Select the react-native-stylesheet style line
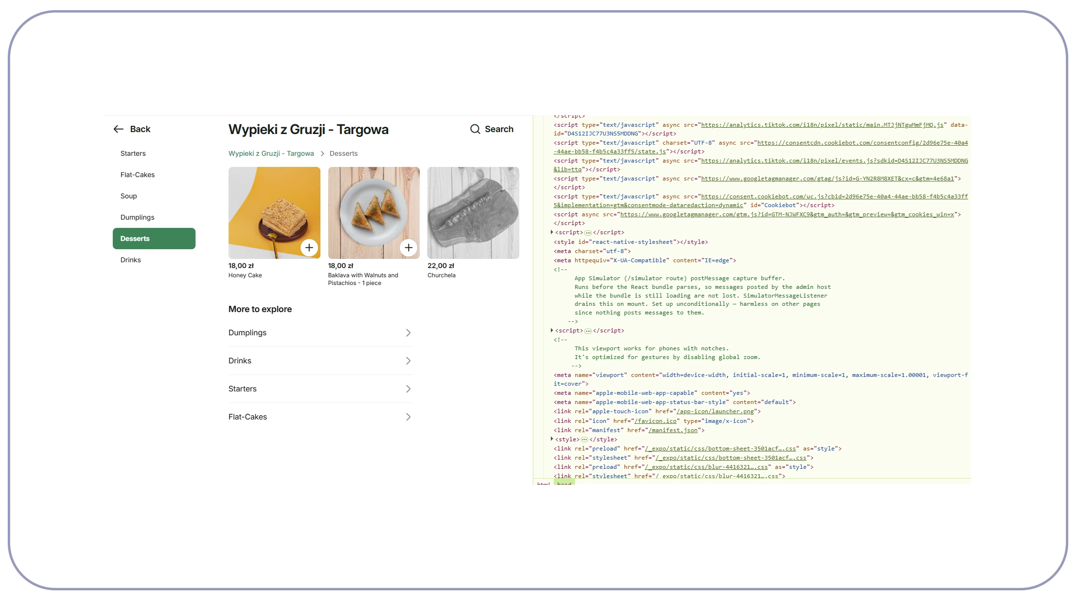 point(631,242)
